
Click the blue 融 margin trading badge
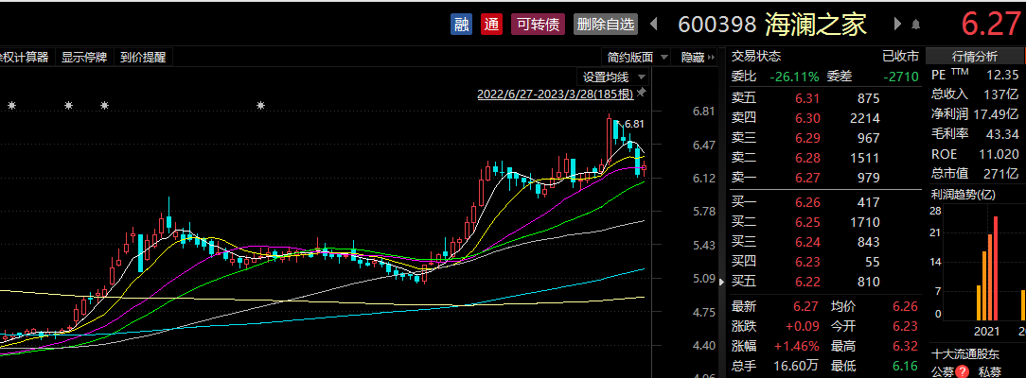coord(461,25)
